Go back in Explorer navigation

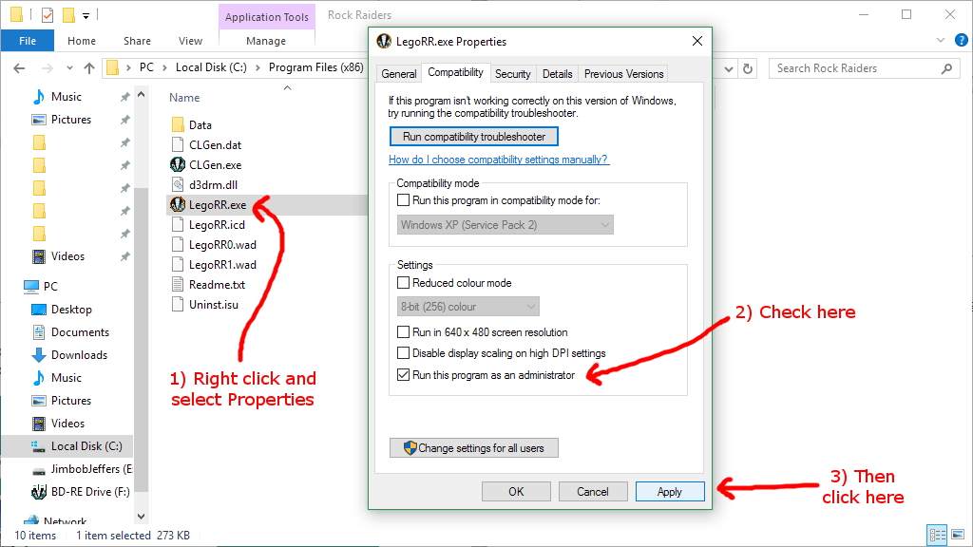tap(19, 68)
